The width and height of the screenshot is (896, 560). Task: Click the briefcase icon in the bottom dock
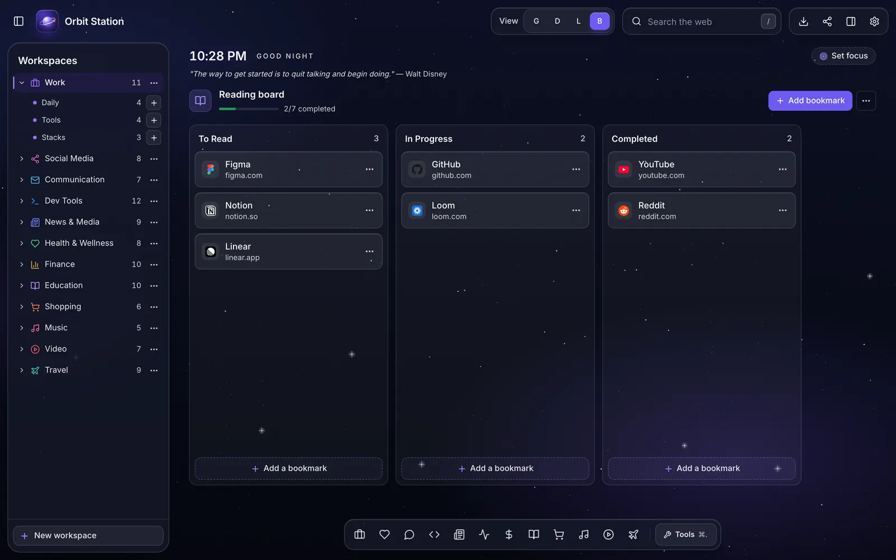click(x=360, y=534)
